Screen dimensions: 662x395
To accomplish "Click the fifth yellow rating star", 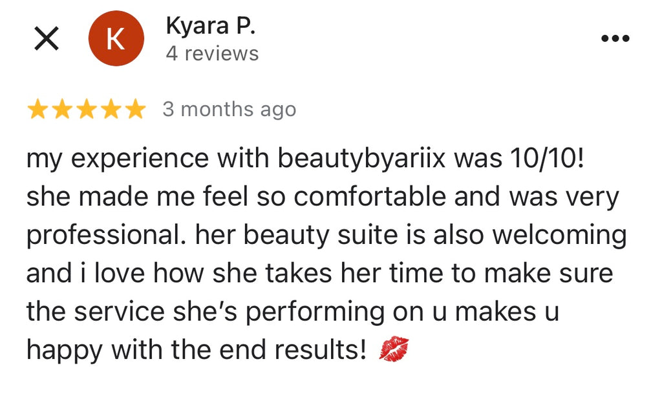I will click(136, 110).
